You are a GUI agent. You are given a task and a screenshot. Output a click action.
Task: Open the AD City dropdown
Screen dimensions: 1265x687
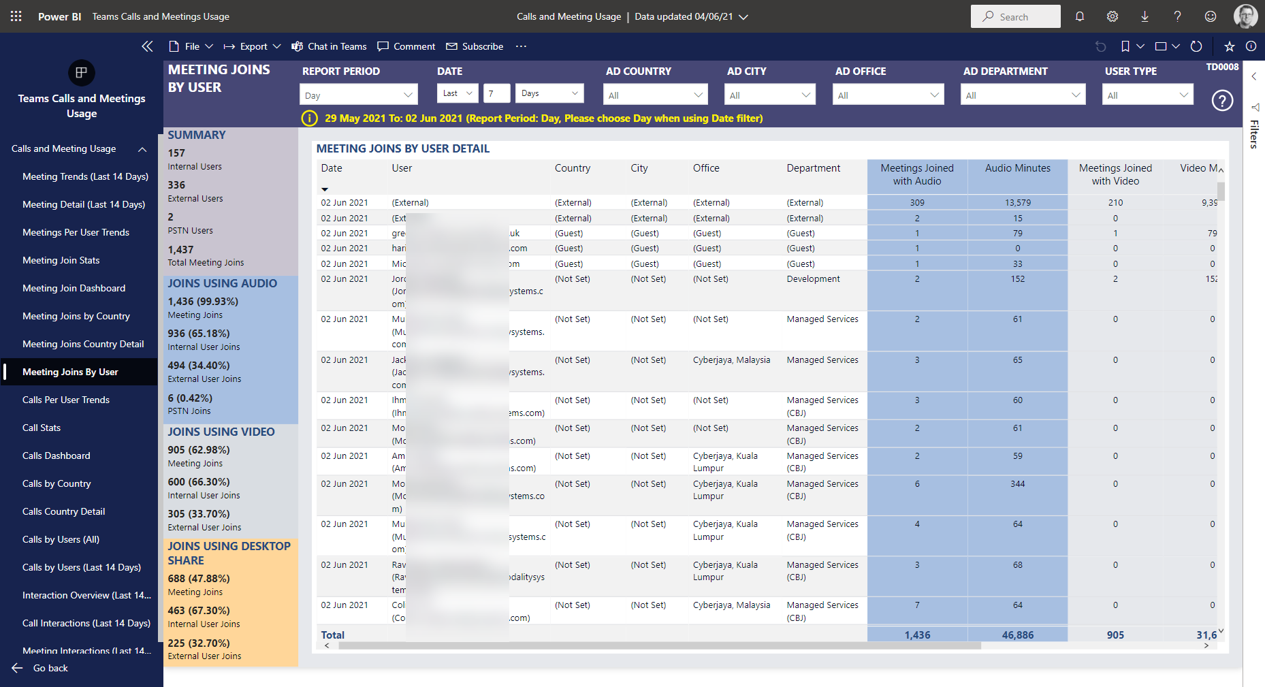coord(770,95)
